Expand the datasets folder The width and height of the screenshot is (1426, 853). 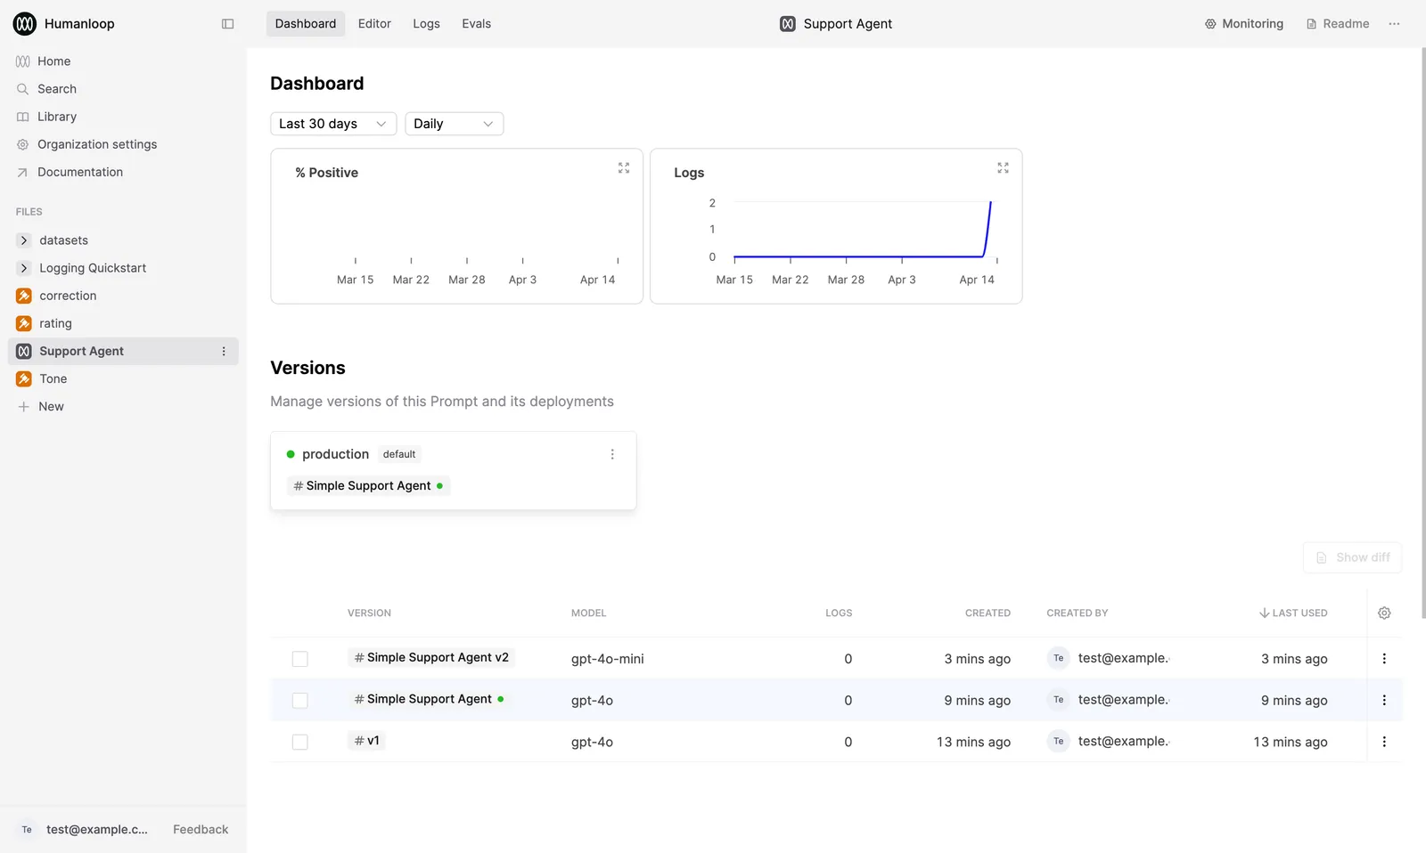[x=24, y=240]
